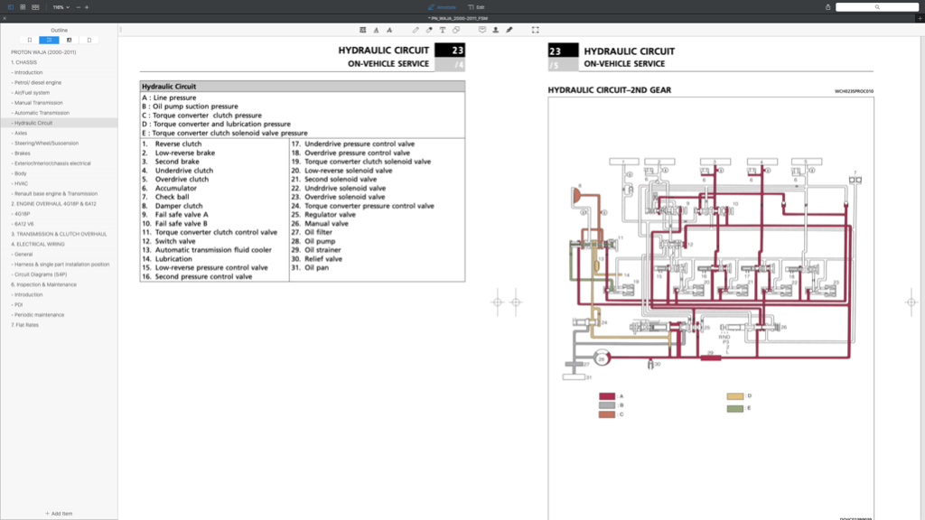Toggle the sidebar panel view
The image size is (925, 520).
coord(11,7)
